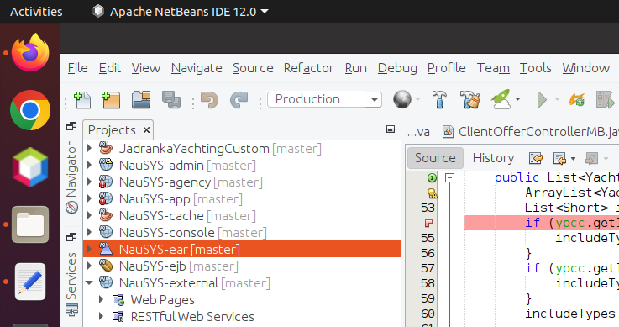Open the Debug menu
The width and height of the screenshot is (619, 327).
(397, 68)
